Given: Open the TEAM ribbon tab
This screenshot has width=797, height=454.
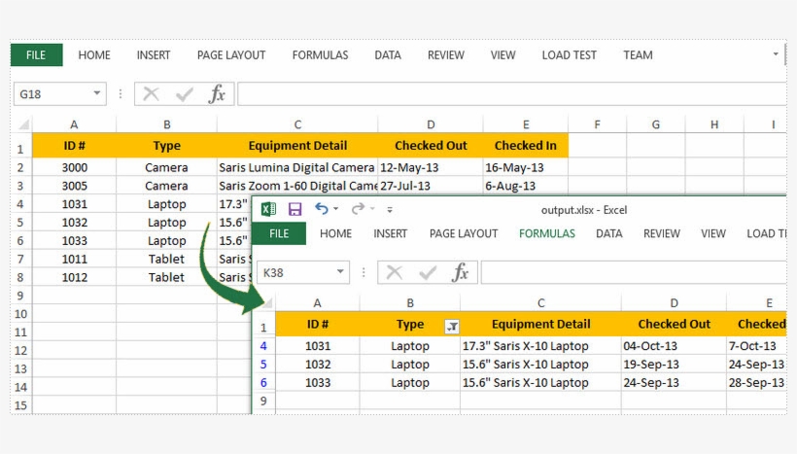Looking at the screenshot, I should (638, 54).
